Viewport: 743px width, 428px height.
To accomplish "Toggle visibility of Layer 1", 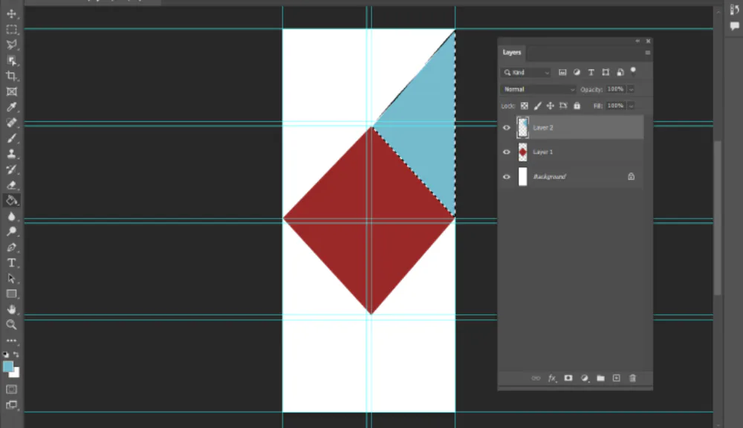I will coord(507,152).
